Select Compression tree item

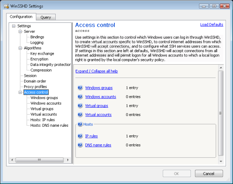click(x=41, y=70)
